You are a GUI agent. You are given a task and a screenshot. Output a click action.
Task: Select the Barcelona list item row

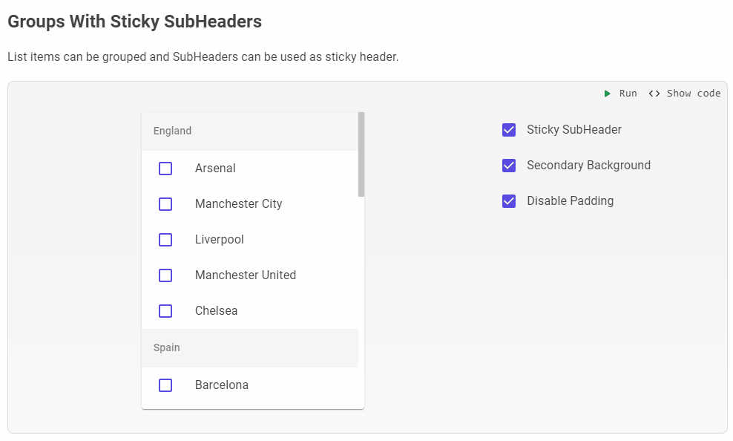point(223,385)
